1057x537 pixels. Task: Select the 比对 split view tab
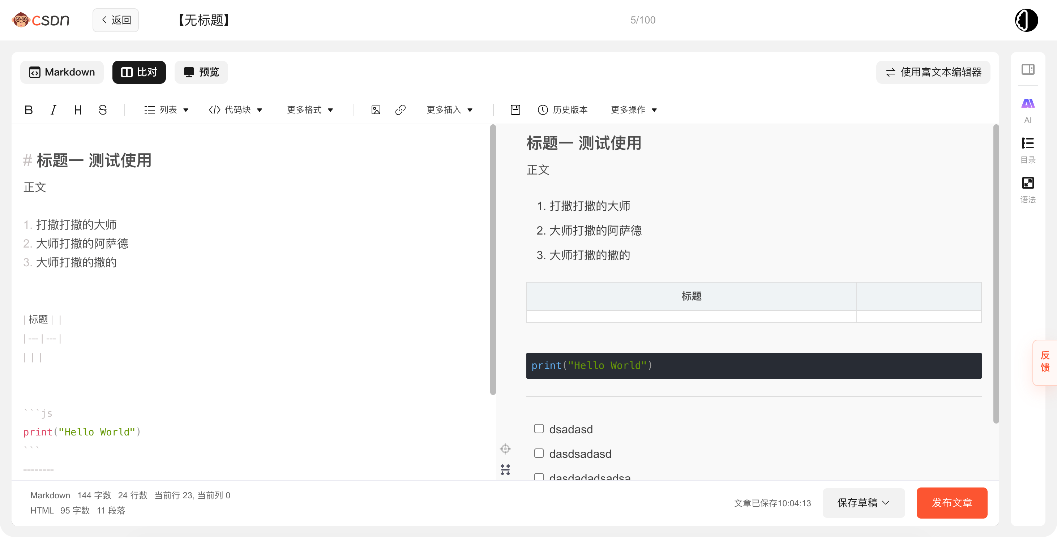139,72
